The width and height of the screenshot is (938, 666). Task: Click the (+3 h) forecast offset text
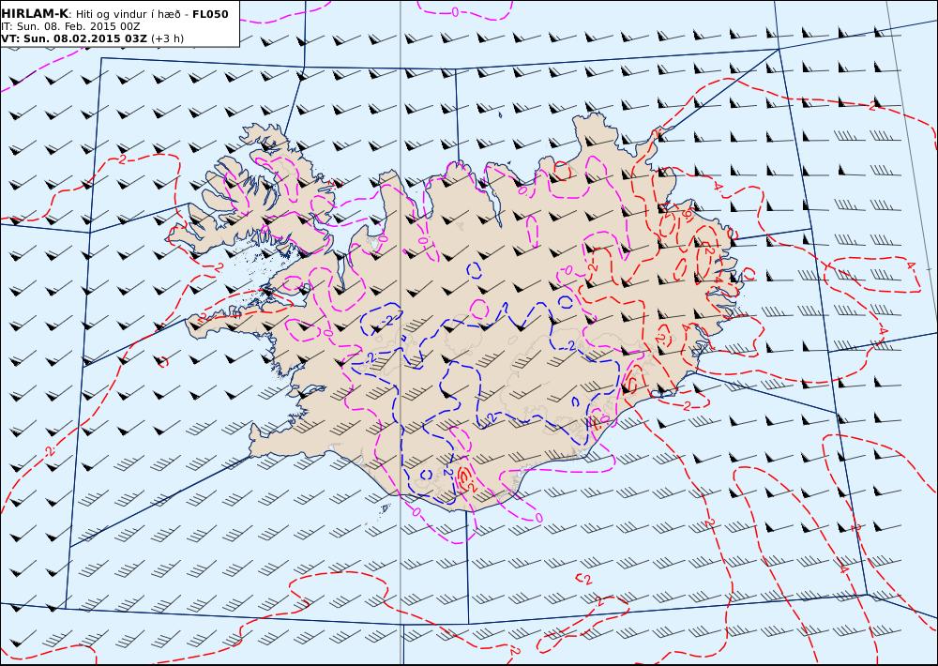coord(168,38)
